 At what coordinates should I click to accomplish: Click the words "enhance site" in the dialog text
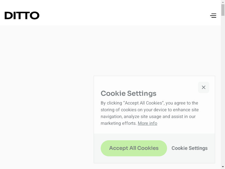[x=186, y=110]
